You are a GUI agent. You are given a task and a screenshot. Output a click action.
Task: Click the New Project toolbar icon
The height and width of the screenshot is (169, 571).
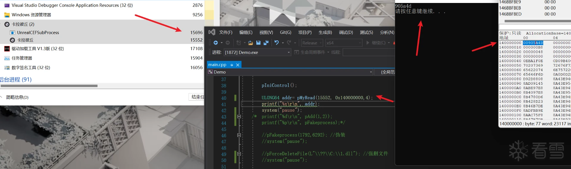pyautogui.click(x=239, y=43)
